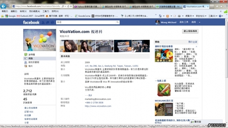Open the GoodsCome bookmark

click(83, 16)
